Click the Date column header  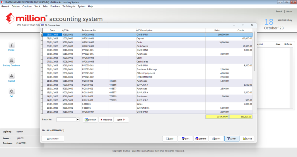[x=52, y=30]
